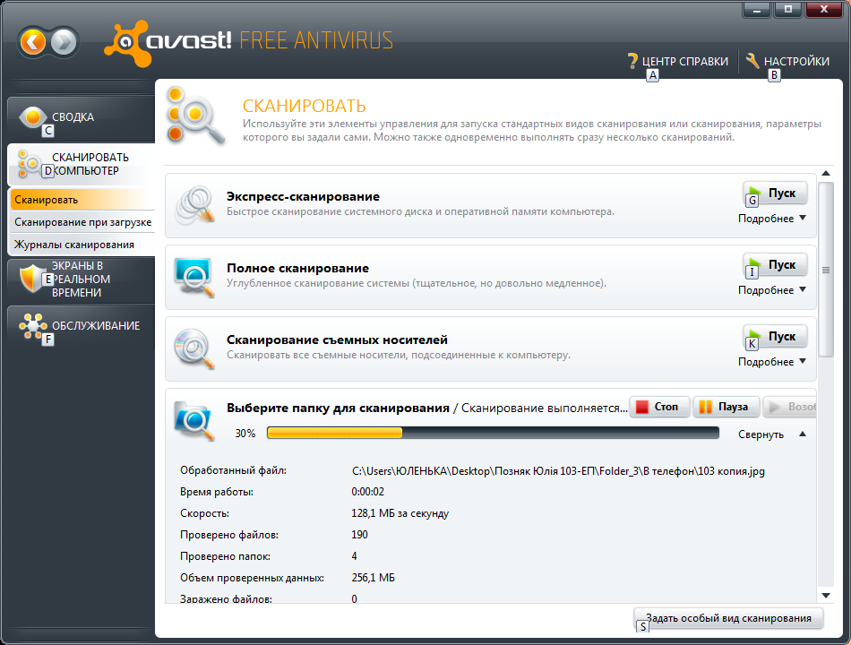The width and height of the screenshot is (851, 645).
Task: Click Выберите папку для сканирования title
Action: coord(338,408)
